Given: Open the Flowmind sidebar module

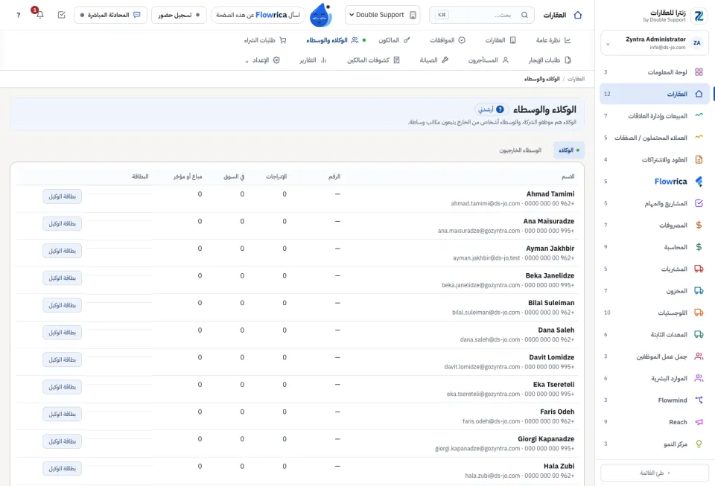Looking at the screenshot, I should pos(655,400).
